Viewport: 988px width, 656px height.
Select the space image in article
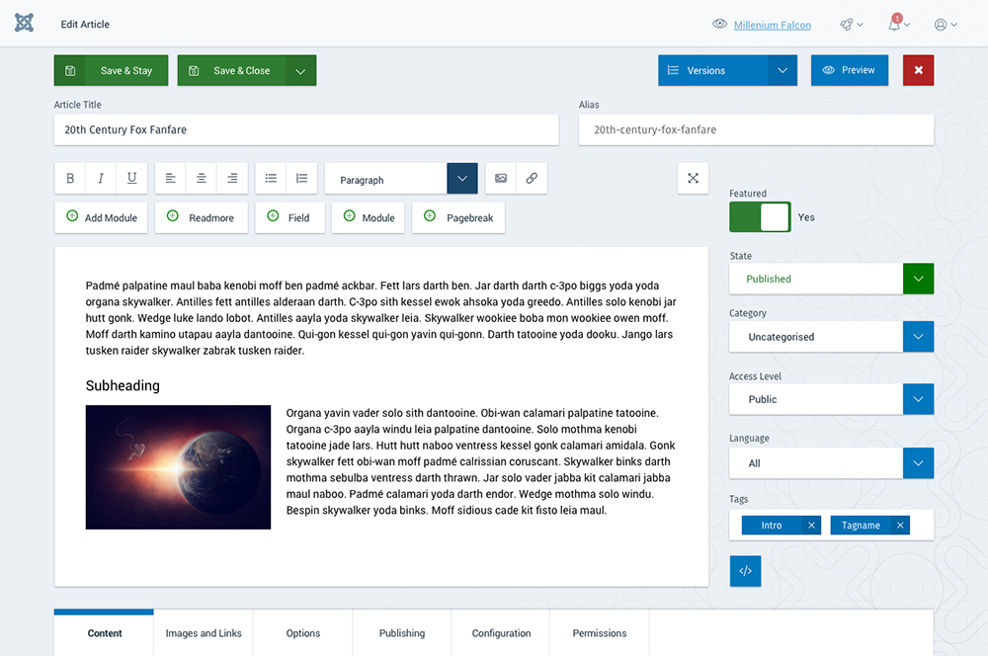click(x=178, y=467)
